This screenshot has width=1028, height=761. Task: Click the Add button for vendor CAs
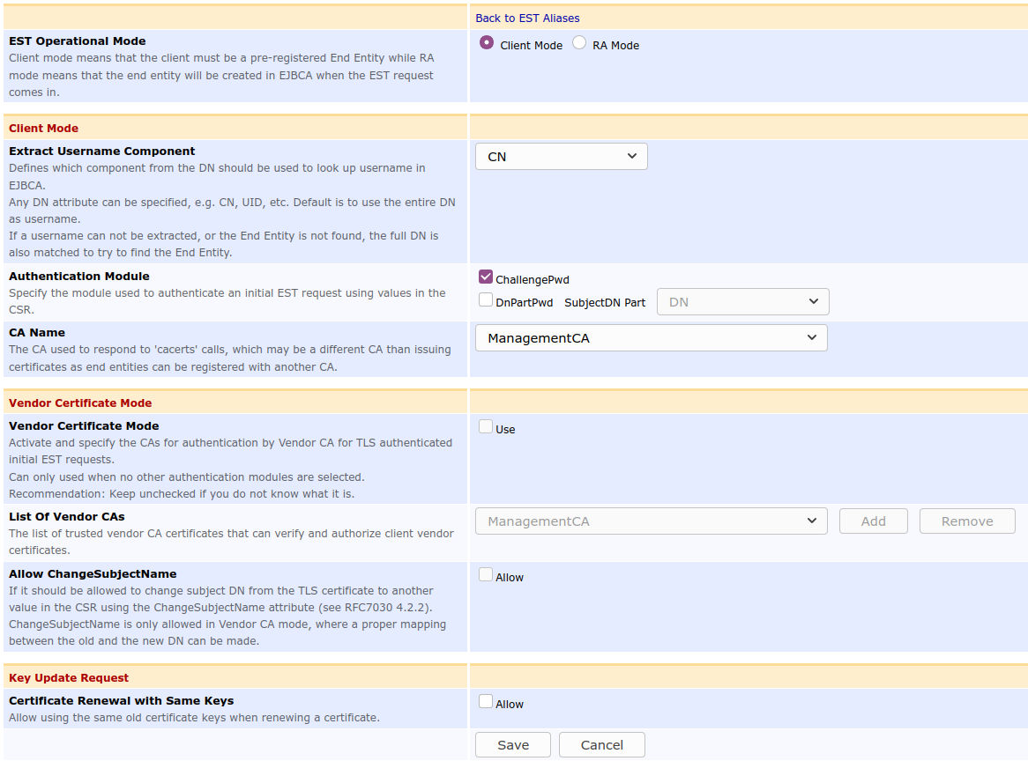point(873,521)
